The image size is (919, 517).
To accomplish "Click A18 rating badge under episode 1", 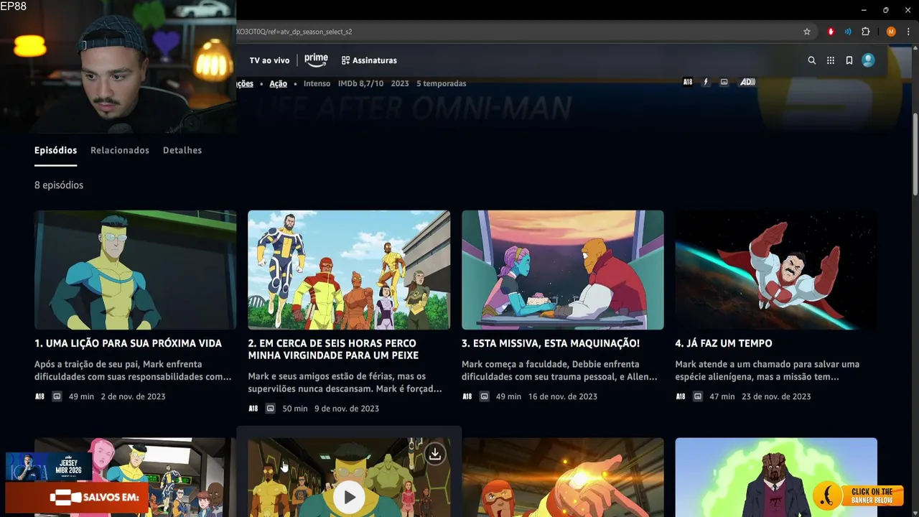I will pos(39,396).
